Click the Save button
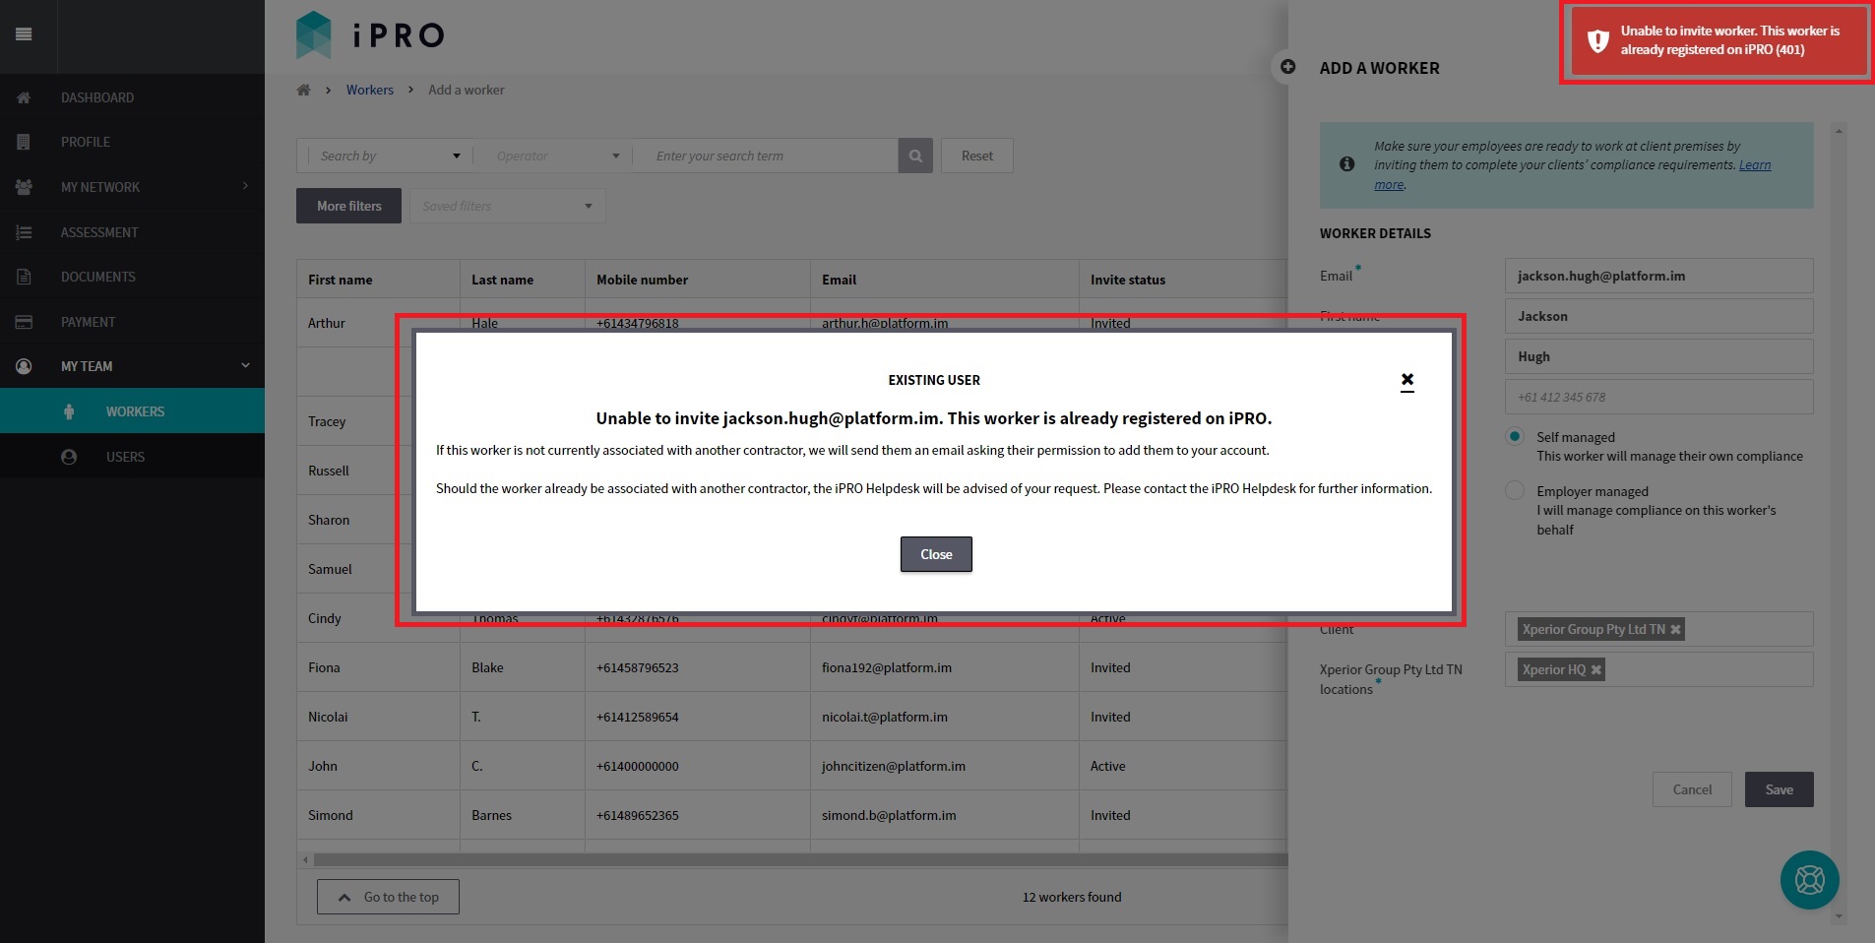This screenshot has width=1875, height=943. [x=1779, y=789]
